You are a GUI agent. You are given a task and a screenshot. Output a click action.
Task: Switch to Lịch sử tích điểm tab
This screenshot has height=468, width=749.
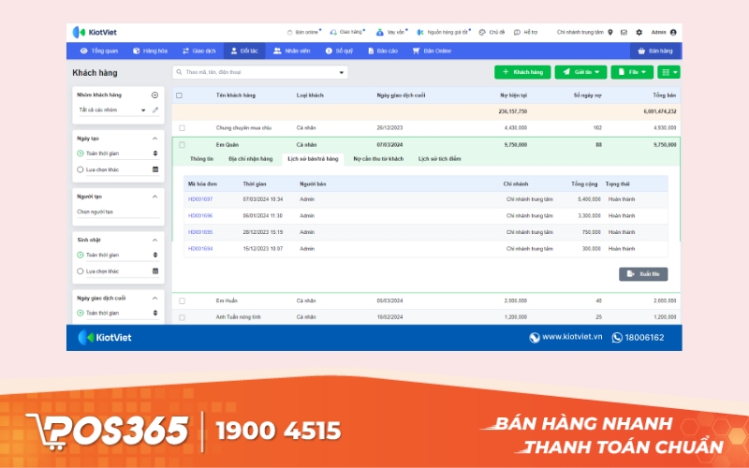tap(439, 159)
